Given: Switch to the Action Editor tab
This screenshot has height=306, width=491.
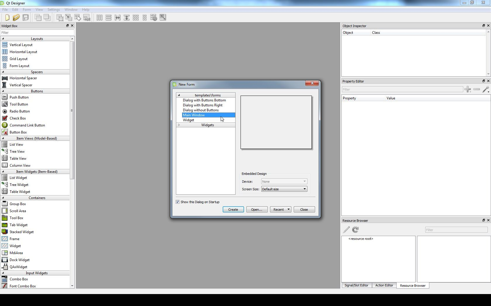Looking at the screenshot, I should [x=384, y=286].
